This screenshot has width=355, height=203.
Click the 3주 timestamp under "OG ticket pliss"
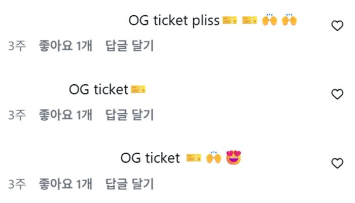[x=17, y=46]
